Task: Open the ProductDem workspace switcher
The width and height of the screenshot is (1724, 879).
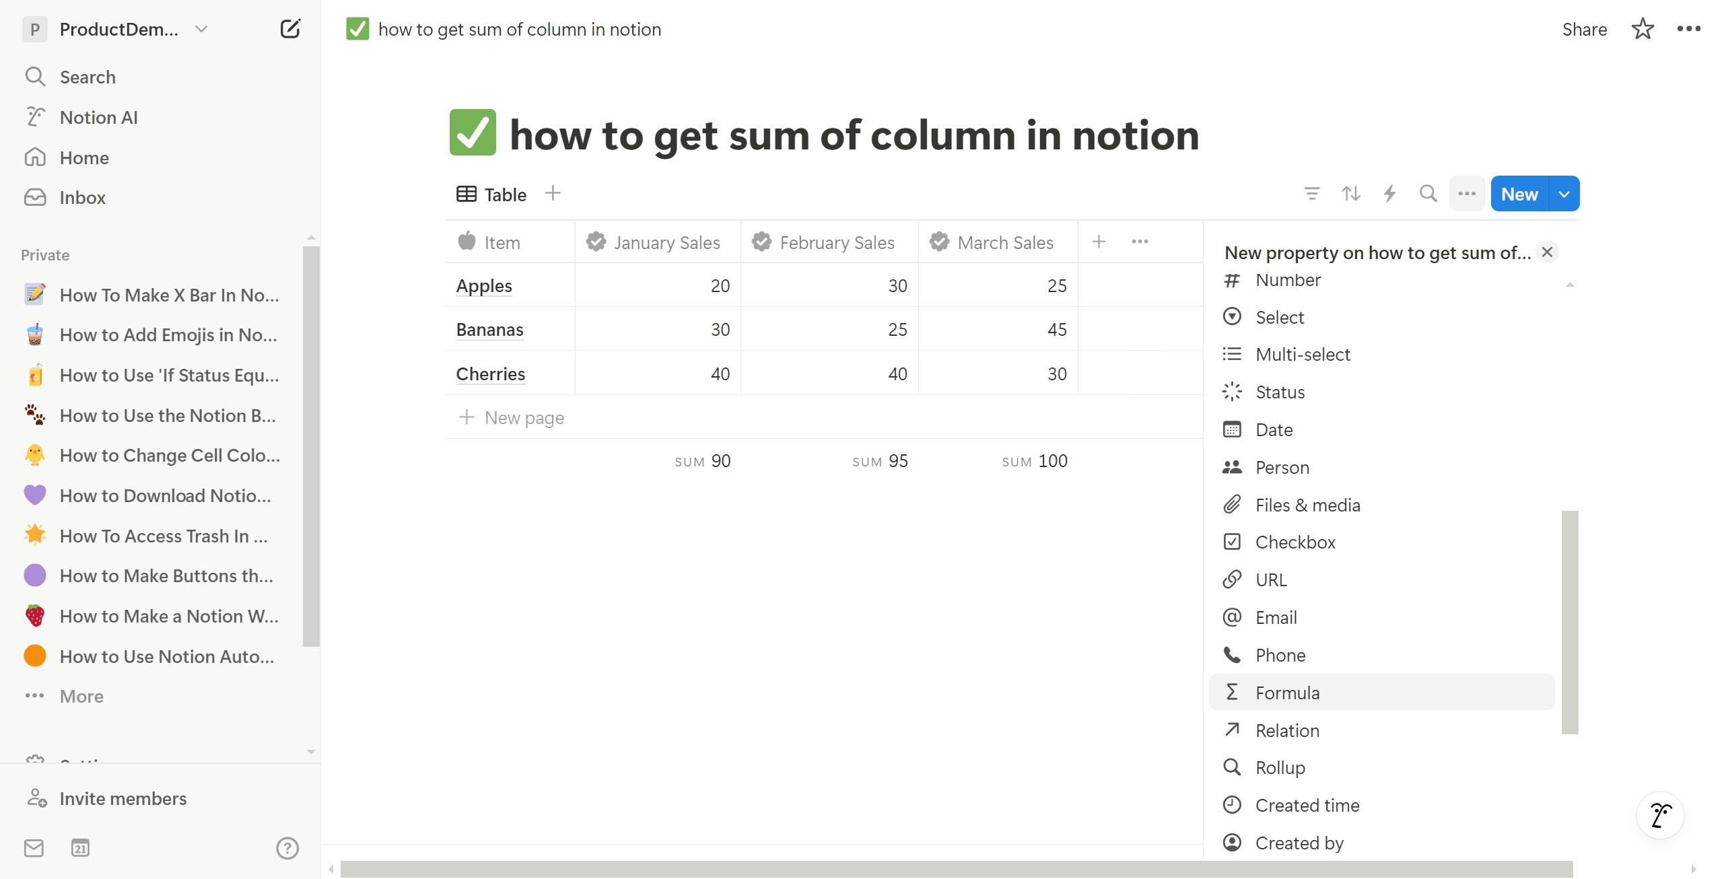Action: [116, 29]
